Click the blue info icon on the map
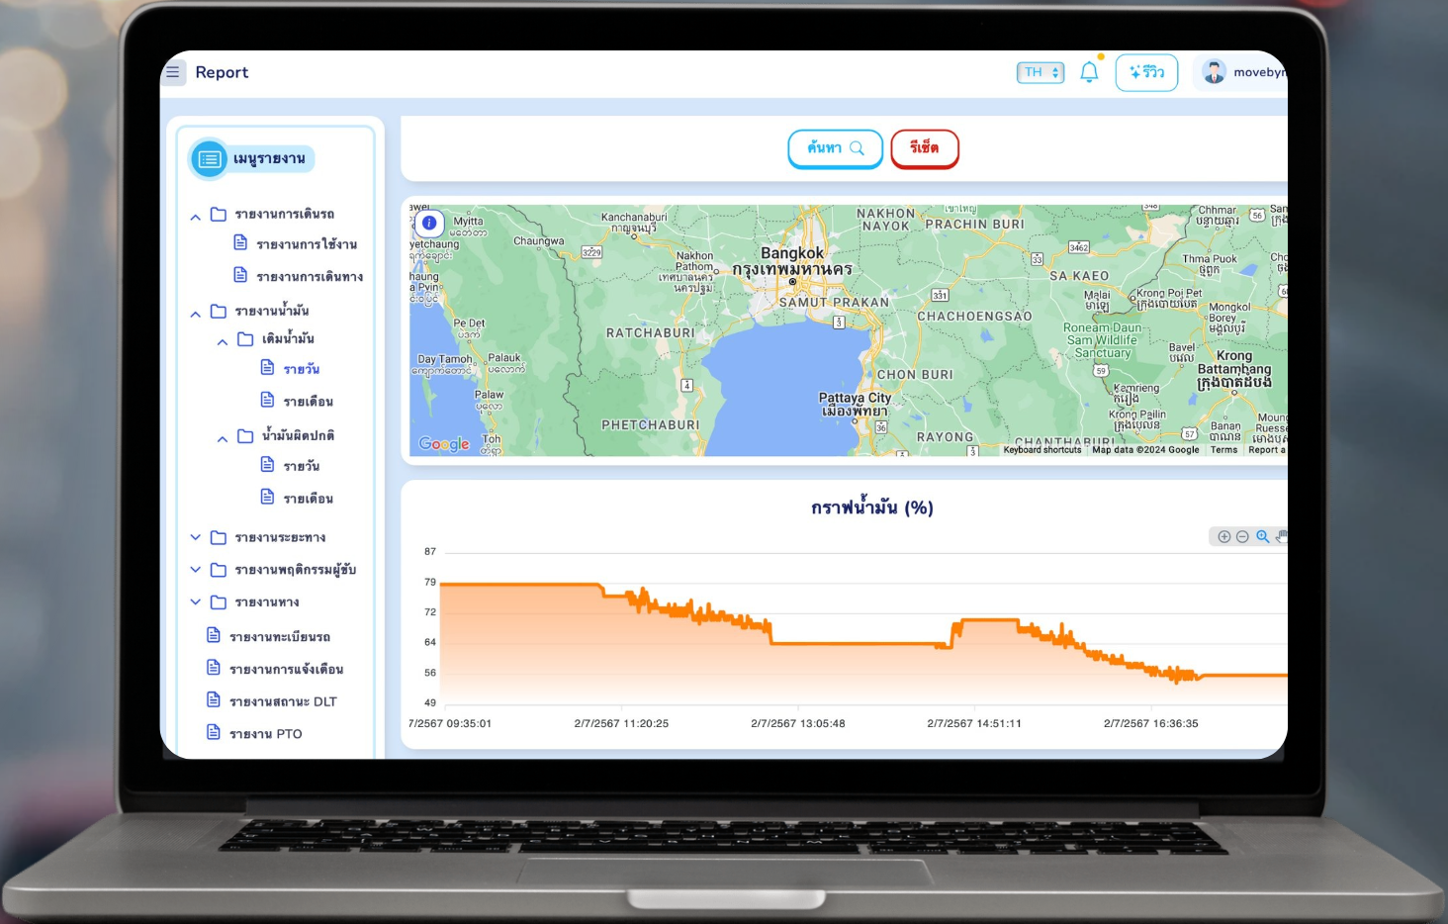 pyautogui.click(x=429, y=223)
